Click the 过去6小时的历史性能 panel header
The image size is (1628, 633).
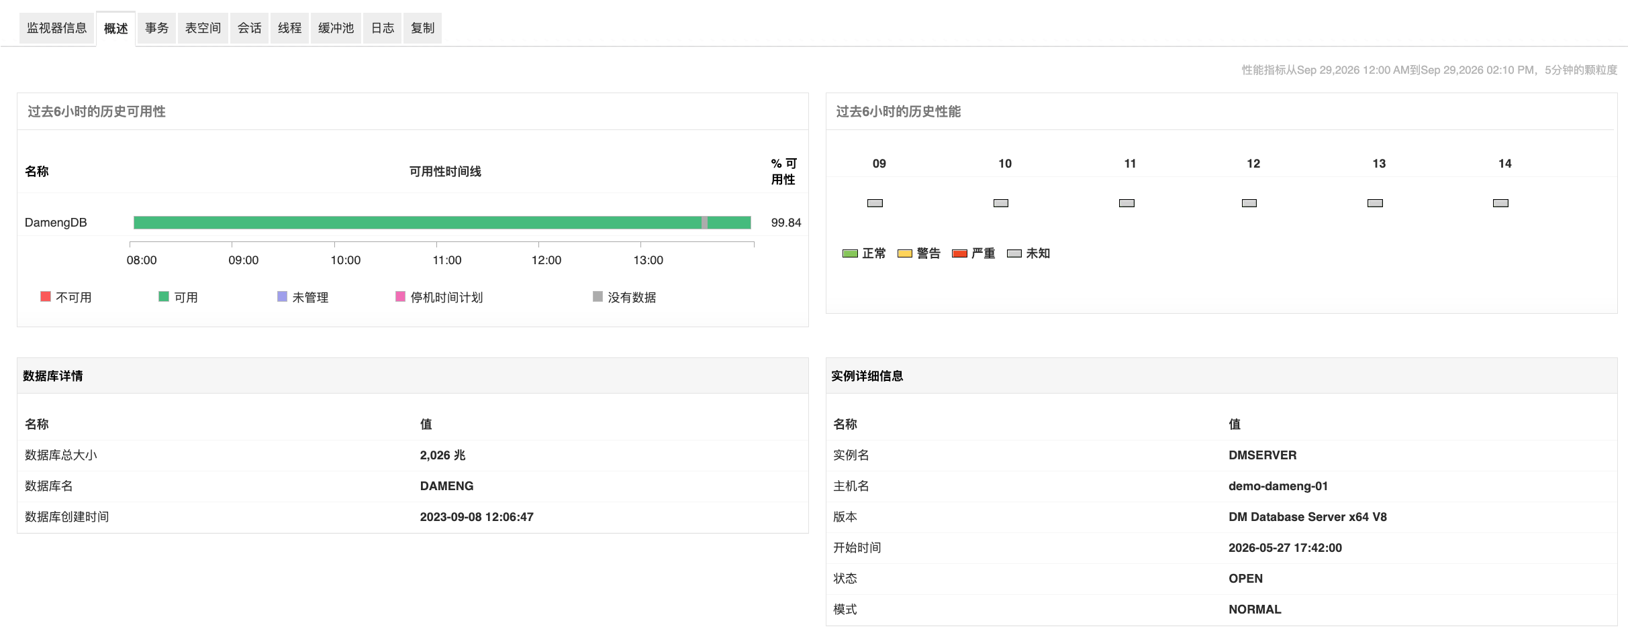click(x=898, y=111)
